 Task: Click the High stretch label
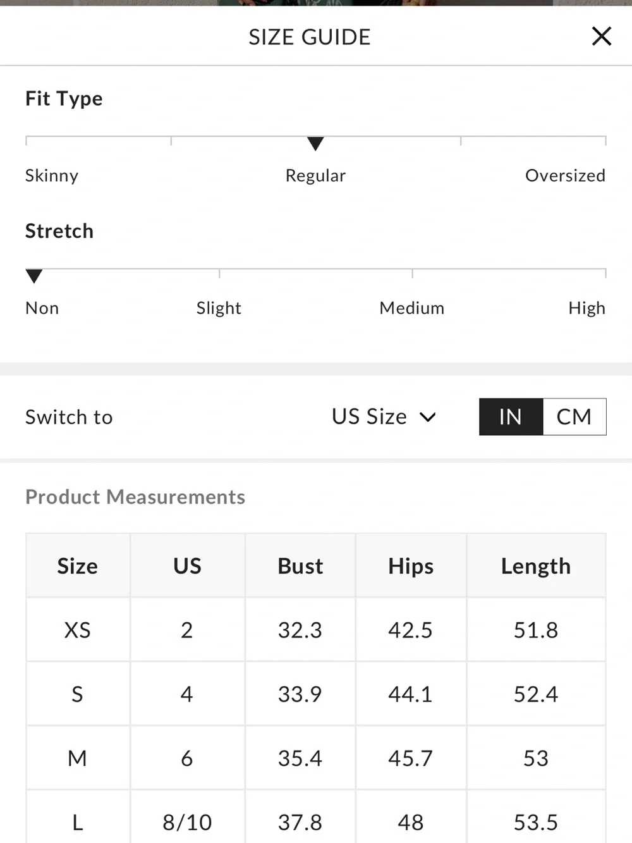pyautogui.click(x=586, y=308)
